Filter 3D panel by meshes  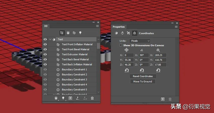68,33
